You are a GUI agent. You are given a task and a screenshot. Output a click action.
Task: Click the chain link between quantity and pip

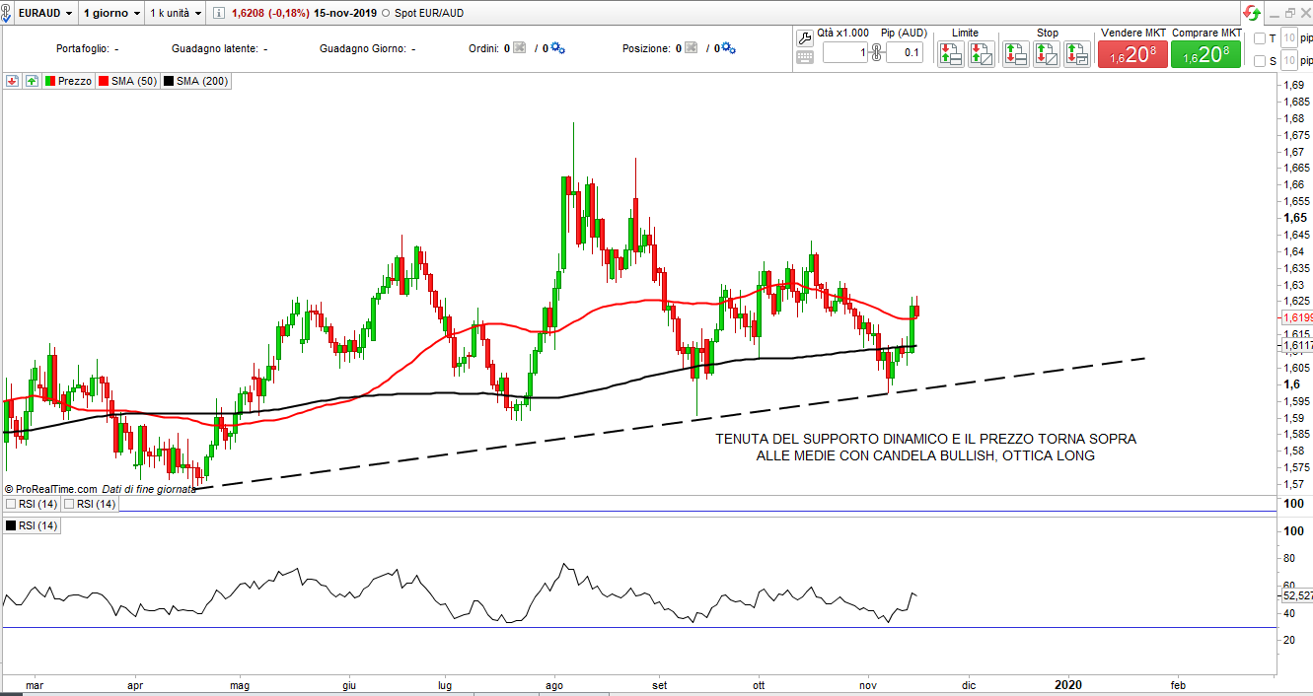coord(875,52)
